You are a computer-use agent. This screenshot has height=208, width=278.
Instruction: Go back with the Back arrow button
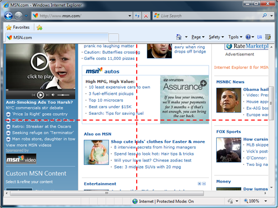click(x=8, y=16)
